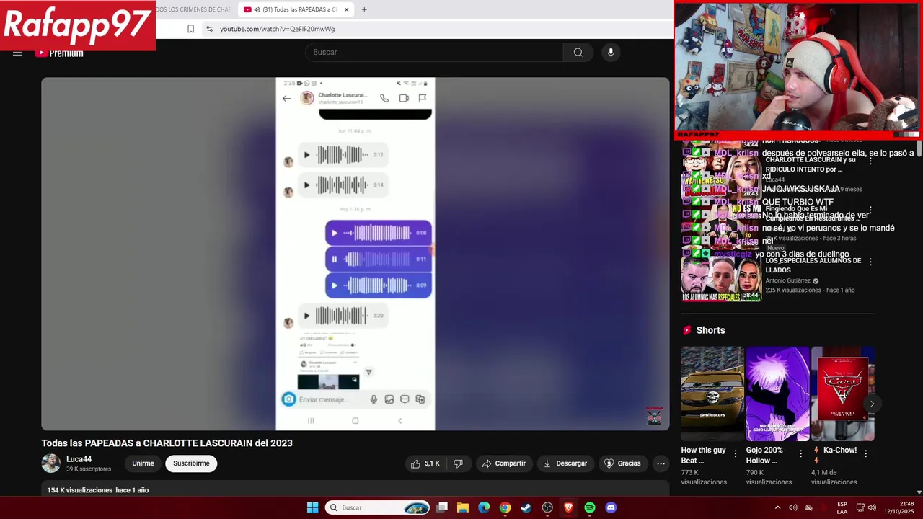Show next Shorts with the arrow
Screen dimensions: 923x519
click(872, 404)
